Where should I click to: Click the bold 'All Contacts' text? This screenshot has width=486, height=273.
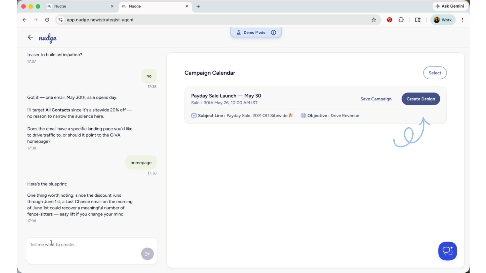click(x=58, y=110)
